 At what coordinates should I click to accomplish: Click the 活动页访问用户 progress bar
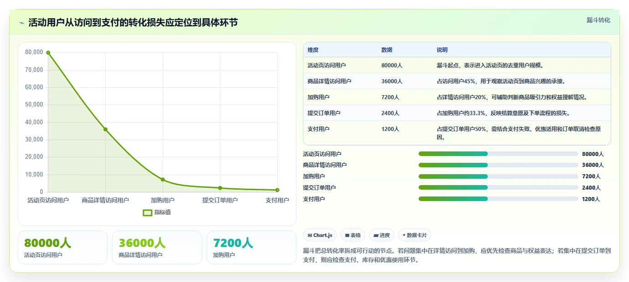click(x=498, y=154)
